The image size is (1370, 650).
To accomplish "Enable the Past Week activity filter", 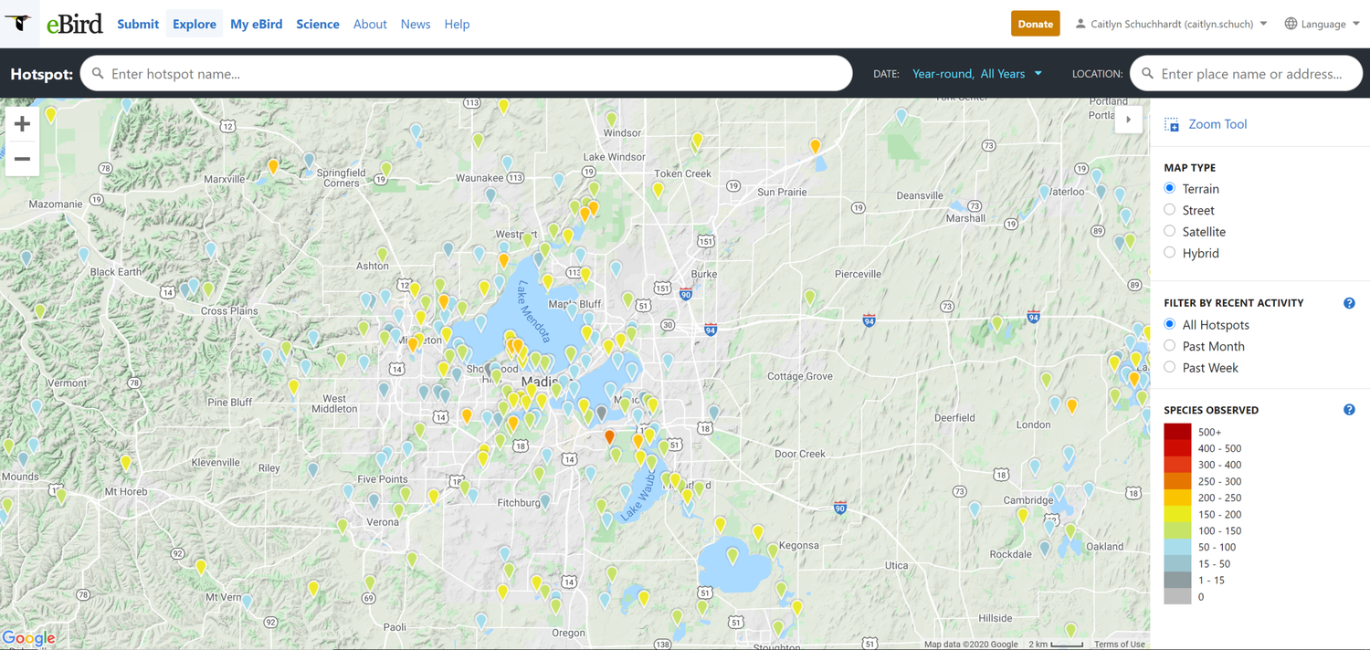I will pyautogui.click(x=1169, y=366).
